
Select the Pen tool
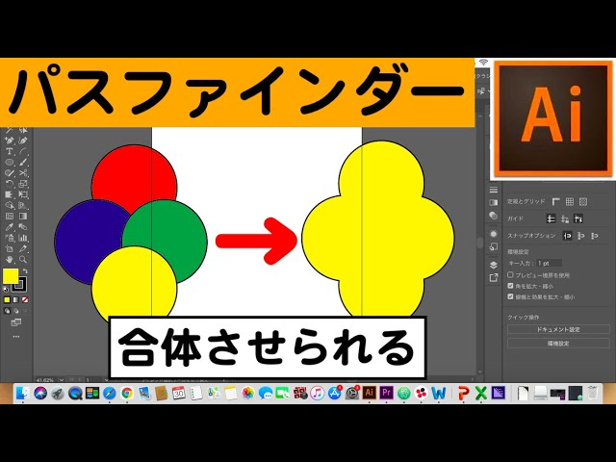coord(10,141)
